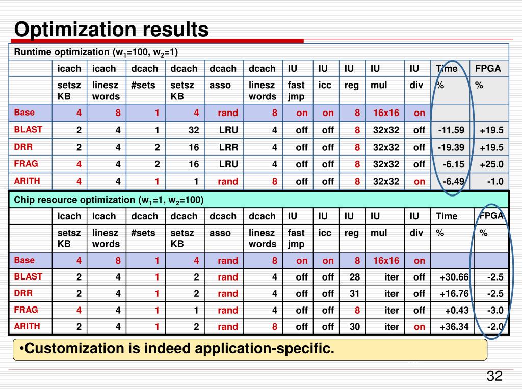
Task: Click the 'DRR' row label in chip resource table
Action: [23, 293]
